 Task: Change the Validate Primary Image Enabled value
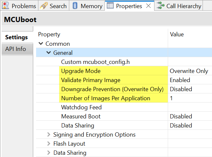tap(190, 80)
